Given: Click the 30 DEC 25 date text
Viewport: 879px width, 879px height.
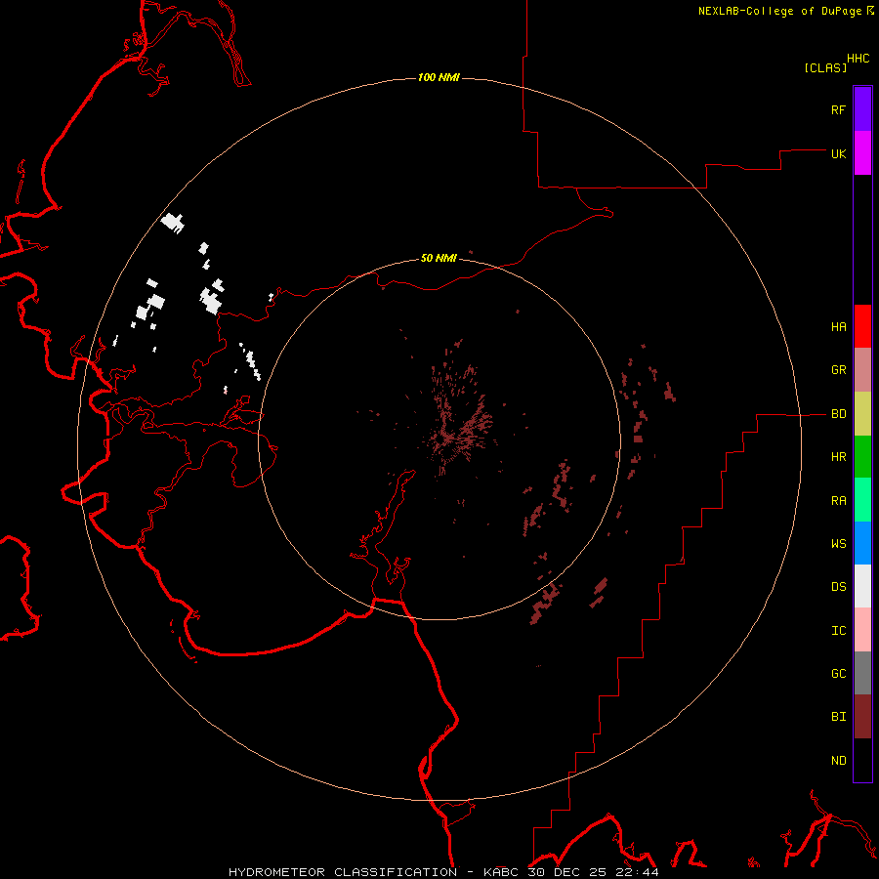Looking at the screenshot, I should tap(566, 872).
